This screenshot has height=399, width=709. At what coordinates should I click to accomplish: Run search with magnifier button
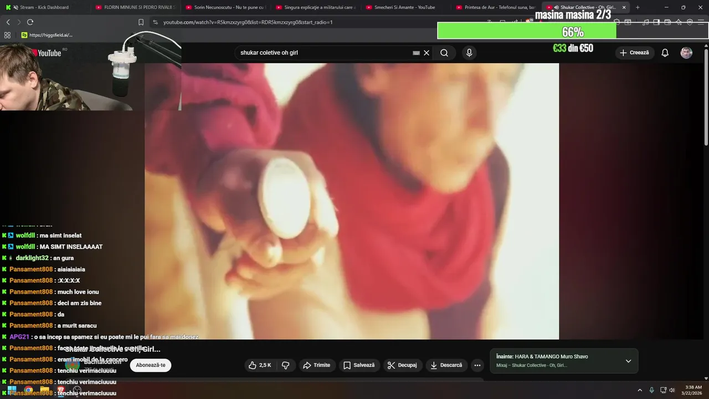pos(444,53)
